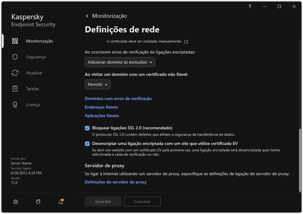303x214 pixels.
Task: Select the Tarefas menu item
Action: 32,89
